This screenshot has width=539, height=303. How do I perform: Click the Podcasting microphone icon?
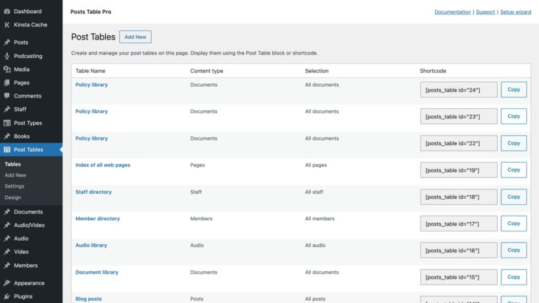click(7, 56)
